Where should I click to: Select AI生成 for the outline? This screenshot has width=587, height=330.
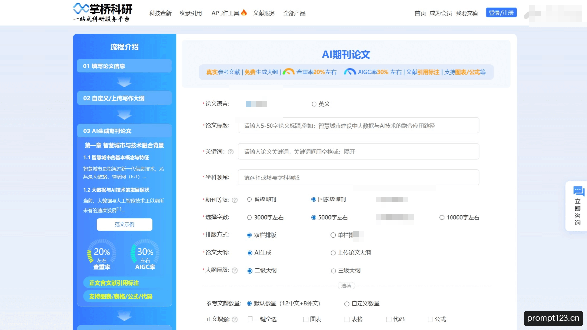[249, 253]
